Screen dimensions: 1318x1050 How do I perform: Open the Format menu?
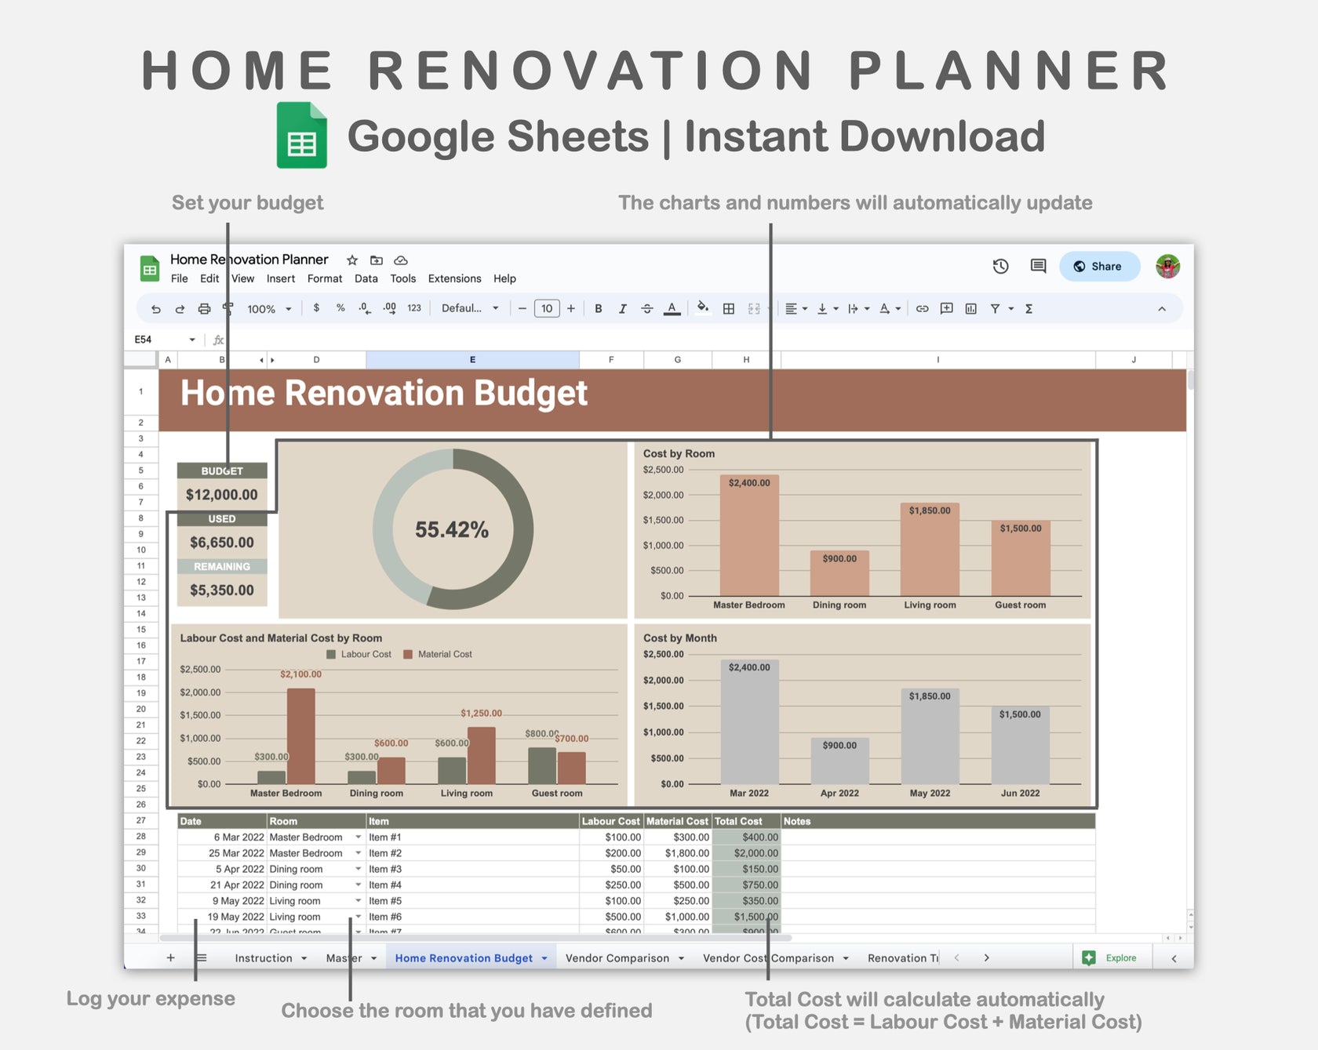pos(324,278)
